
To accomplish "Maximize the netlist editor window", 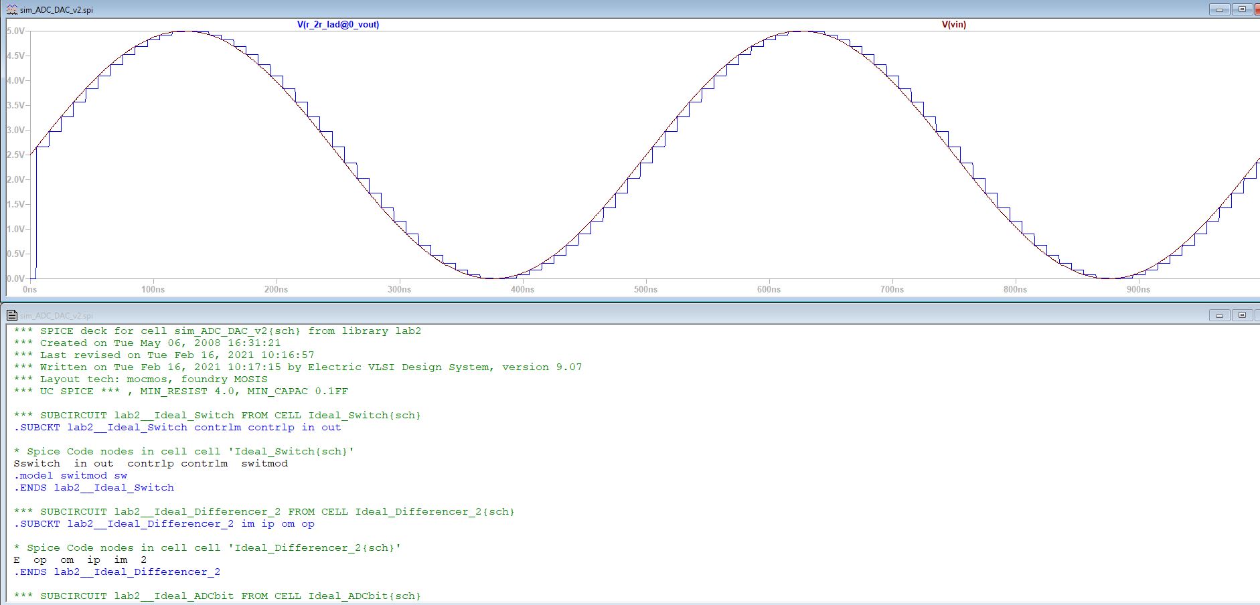I will coord(1242,315).
